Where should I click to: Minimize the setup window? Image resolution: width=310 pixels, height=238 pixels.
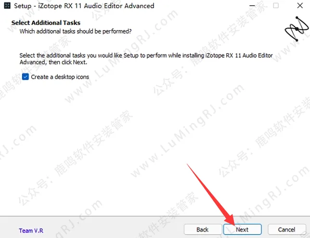coord(252,6)
